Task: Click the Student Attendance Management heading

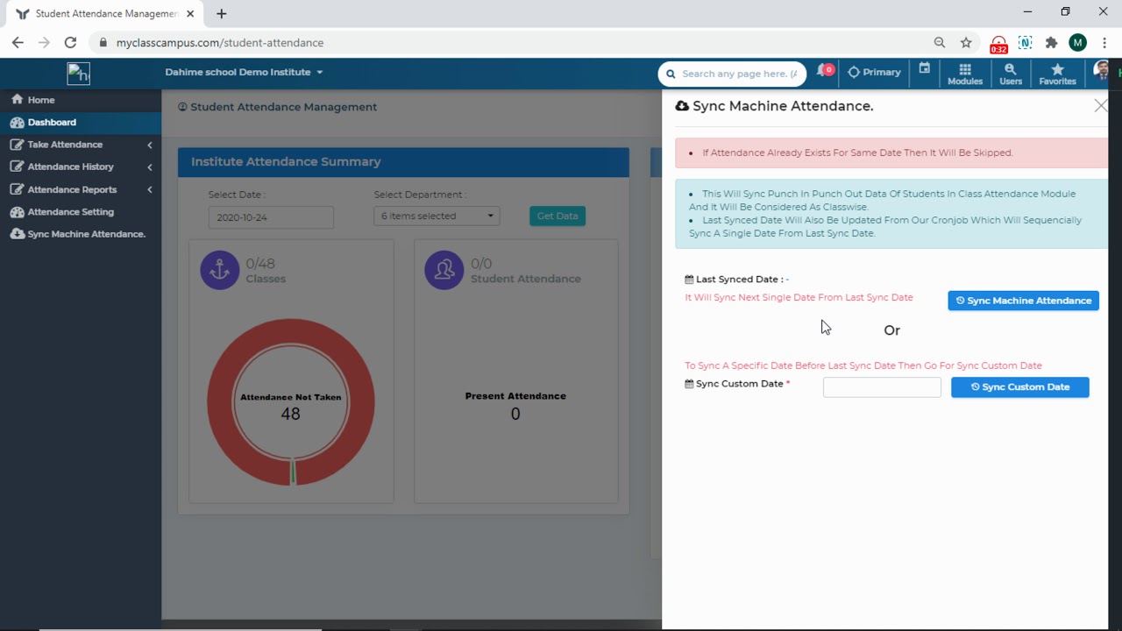Action: click(283, 107)
